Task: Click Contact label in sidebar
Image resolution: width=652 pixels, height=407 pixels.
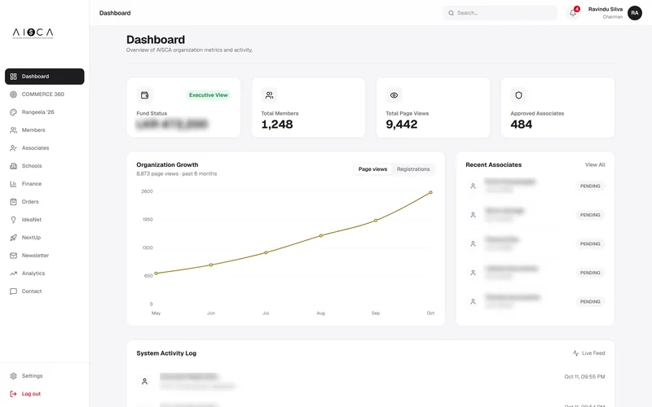Action: point(32,291)
